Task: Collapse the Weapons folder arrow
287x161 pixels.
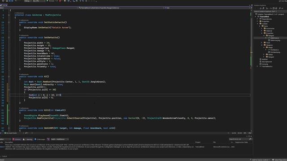Action: click(x=262, y=45)
